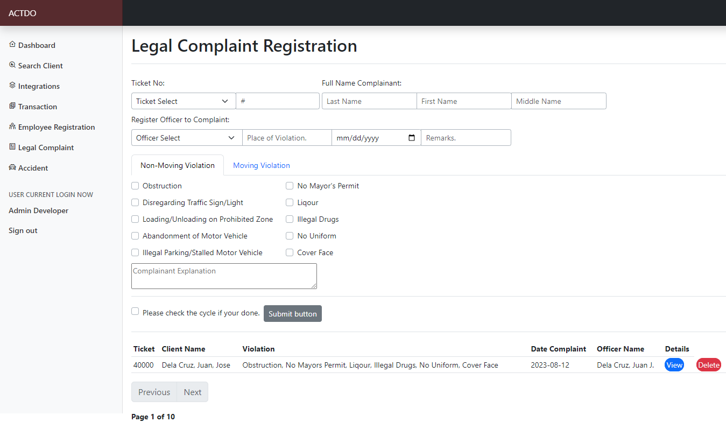
Task: Click the Dashboard home icon in sidebar
Action: point(12,45)
